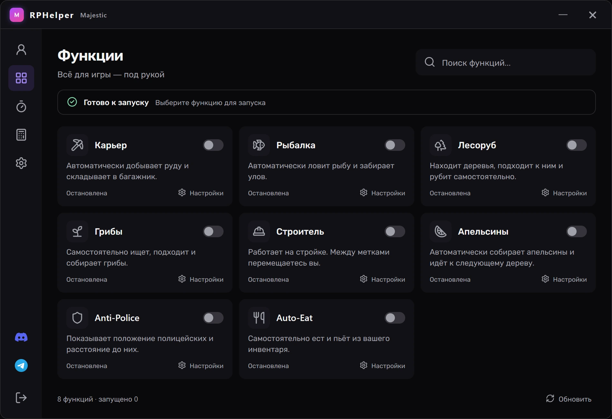
Task: Click the '8 функций · запущено 0' footer text
Action: 98,399
